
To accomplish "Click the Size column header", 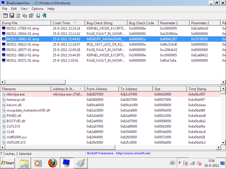I will click(x=170, y=89).
